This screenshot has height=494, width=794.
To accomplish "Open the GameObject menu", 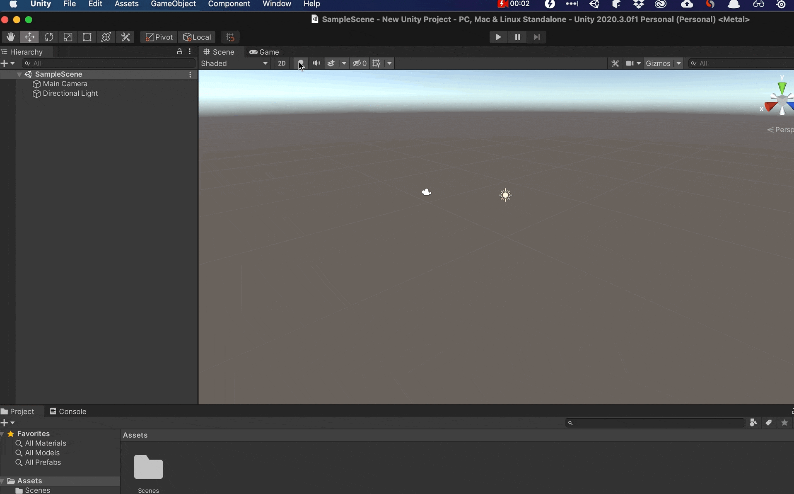I will 173,4.
